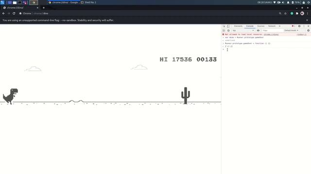Screen dimensions: 311x174
Task: Open the Sources tab in DevTools
Action: point(261,26)
